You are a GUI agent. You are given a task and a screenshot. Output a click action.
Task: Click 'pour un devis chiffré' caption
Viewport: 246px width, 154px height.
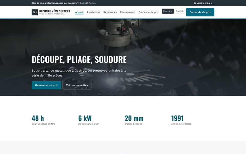tap(44, 124)
